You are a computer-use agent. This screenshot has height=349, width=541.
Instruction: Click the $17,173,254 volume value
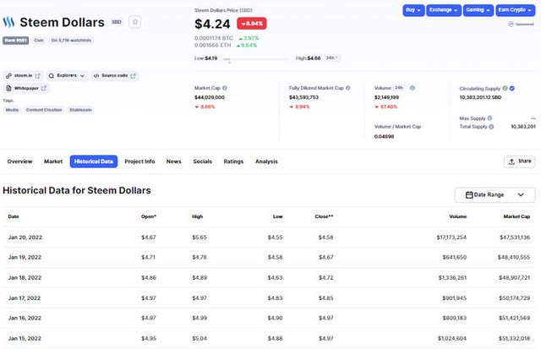pyautogui.click(x=451, y=237)
